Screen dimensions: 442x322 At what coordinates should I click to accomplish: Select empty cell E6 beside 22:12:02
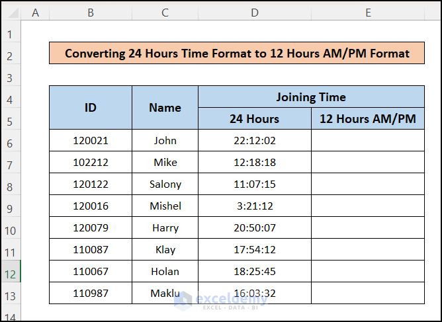368,140
